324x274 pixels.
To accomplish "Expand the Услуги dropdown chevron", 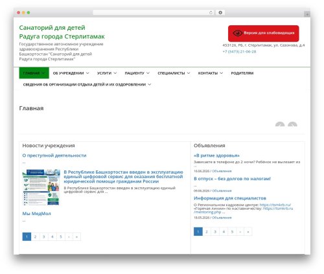I will (115, 73).
